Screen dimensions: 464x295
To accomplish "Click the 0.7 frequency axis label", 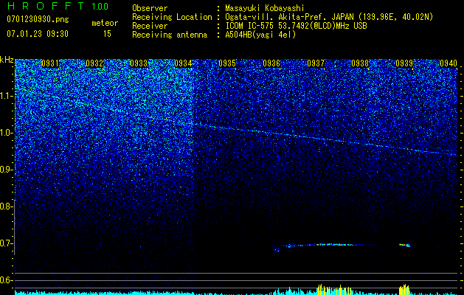I will (x=7, y=243).
